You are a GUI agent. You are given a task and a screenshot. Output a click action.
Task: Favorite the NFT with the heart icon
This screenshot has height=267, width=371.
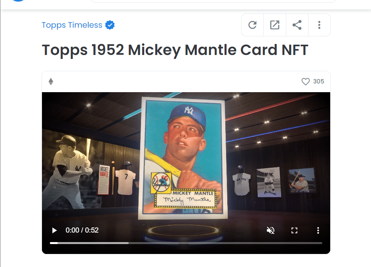305,81
